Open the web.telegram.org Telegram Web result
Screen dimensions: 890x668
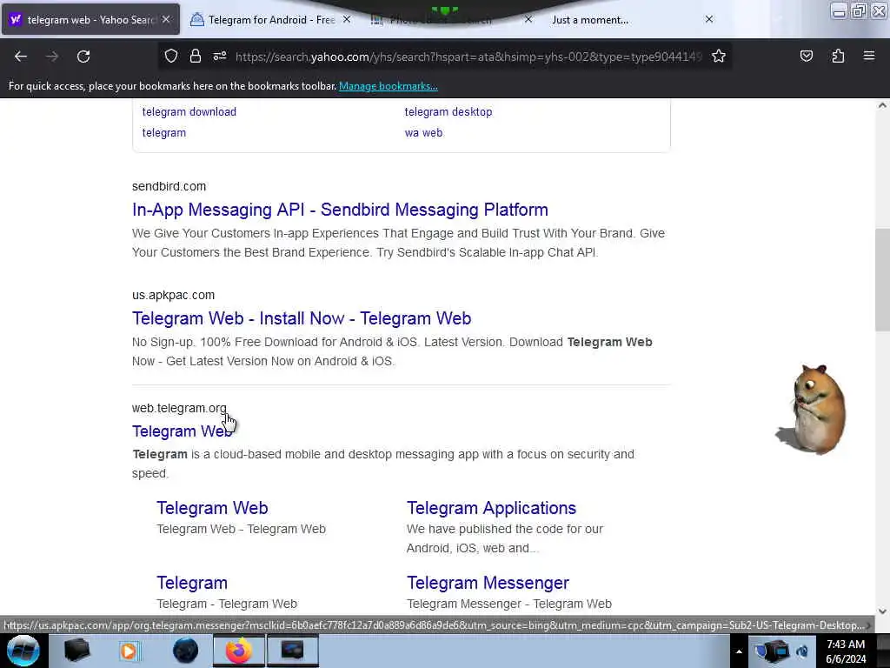(x=183, y=431)
